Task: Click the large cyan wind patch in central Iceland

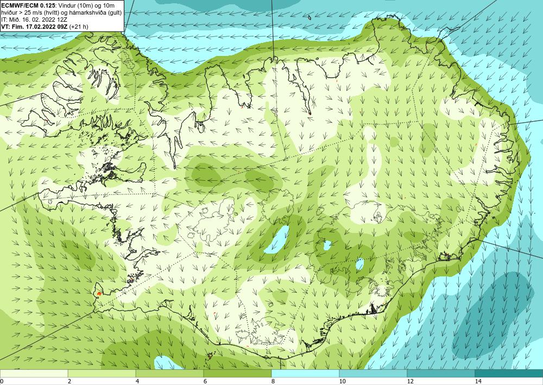Action: click(277, 239)
